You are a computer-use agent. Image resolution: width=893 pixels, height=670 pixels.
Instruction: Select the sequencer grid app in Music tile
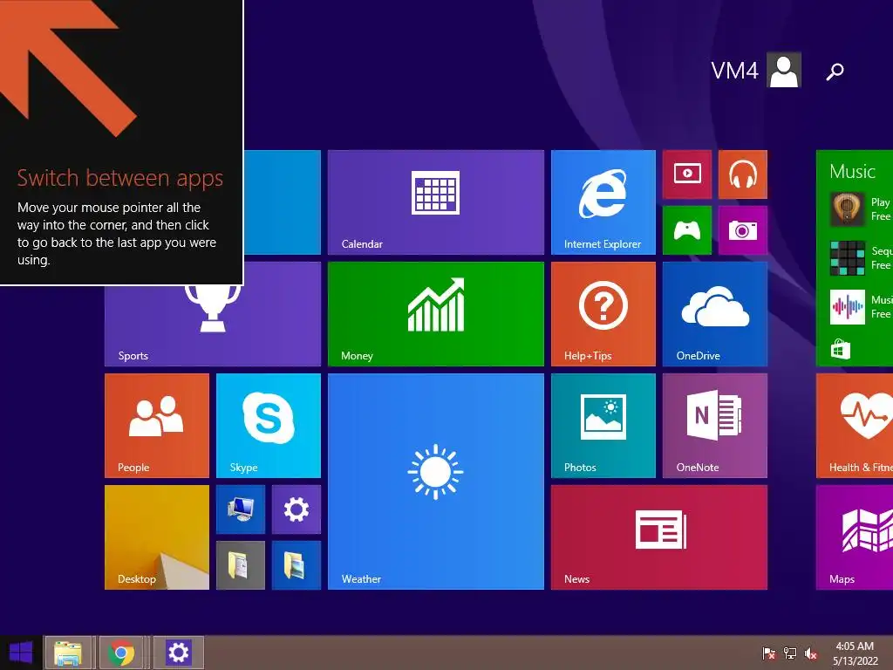(847, 258)
